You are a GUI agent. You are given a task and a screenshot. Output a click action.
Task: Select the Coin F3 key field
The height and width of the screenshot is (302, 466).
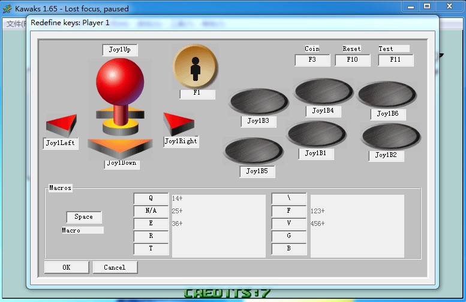point(312,60)
